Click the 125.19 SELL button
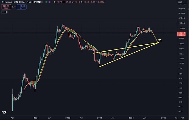 click(x=6, y=7)
